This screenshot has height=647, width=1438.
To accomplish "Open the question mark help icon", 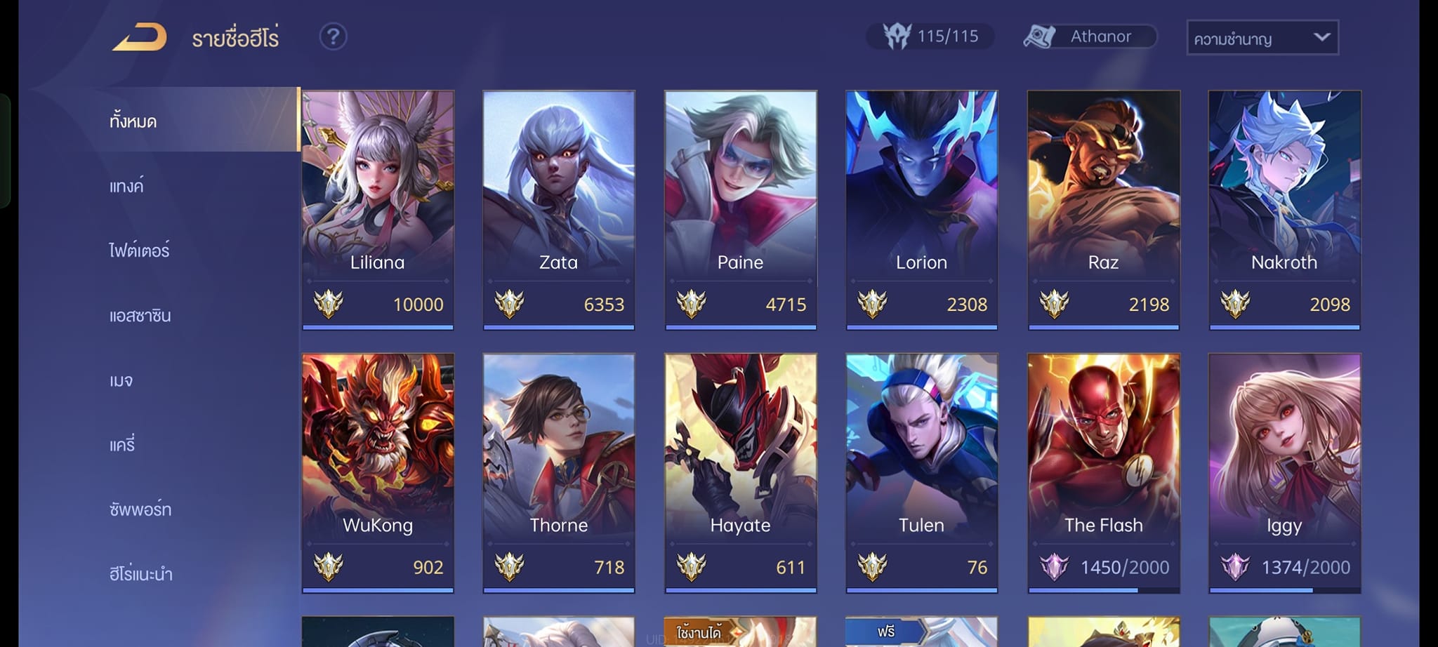I will [x=333, y=36].
